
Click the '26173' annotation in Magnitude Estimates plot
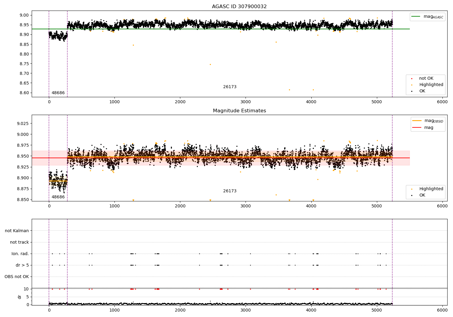(230, 191)
